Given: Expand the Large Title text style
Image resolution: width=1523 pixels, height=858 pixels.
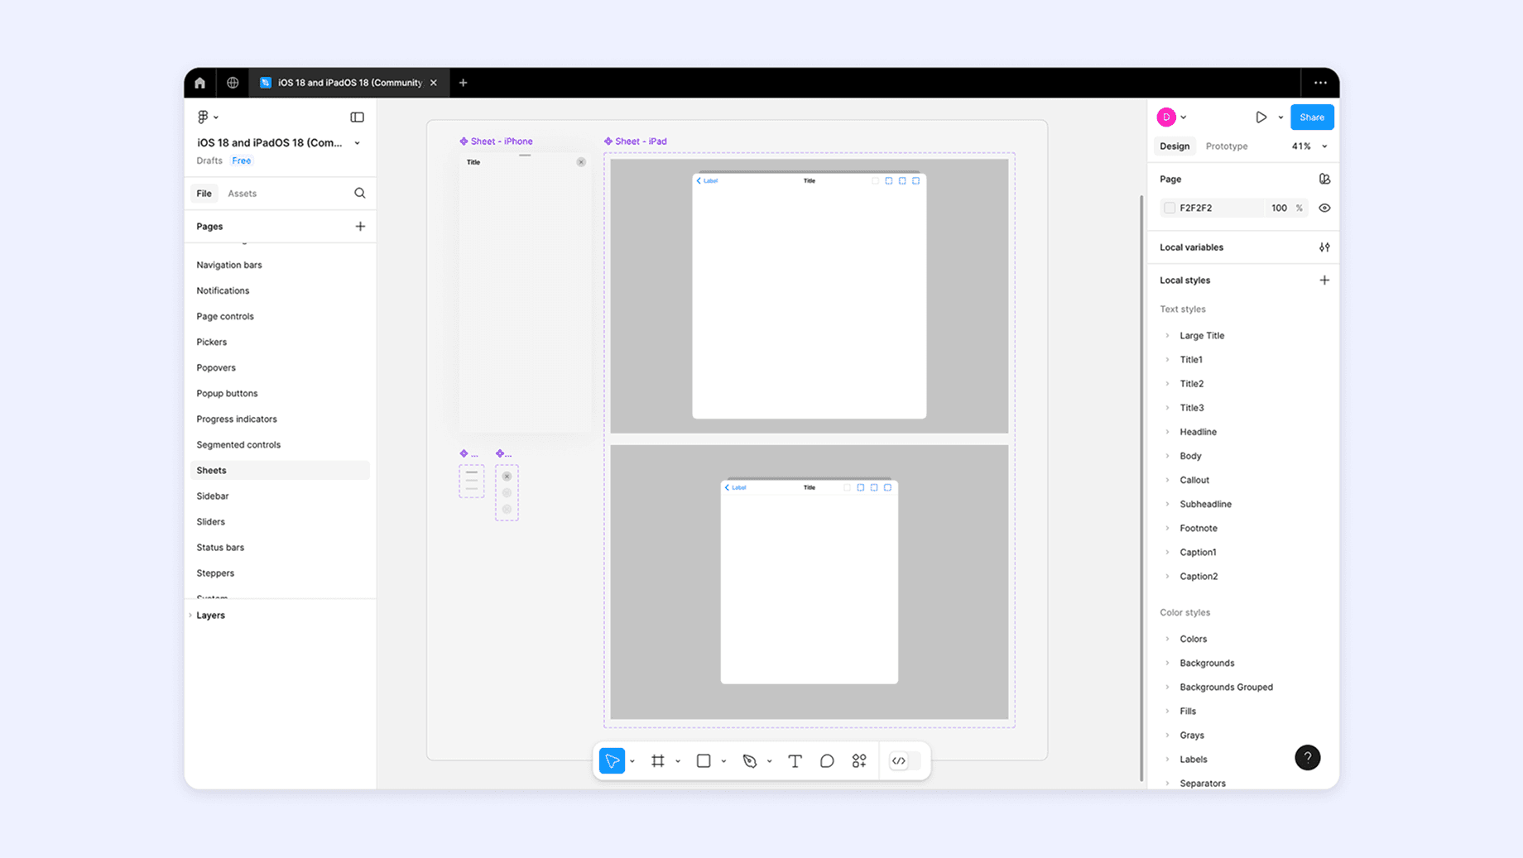Looking at the screenshot, I should 1167,335.
